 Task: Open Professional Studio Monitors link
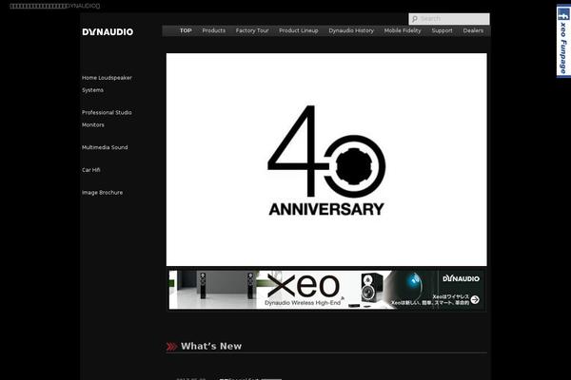pos(107,119)
